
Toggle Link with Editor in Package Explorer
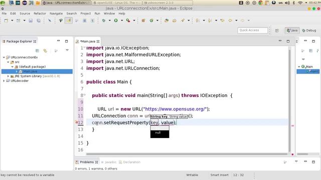tap(45, 50)
